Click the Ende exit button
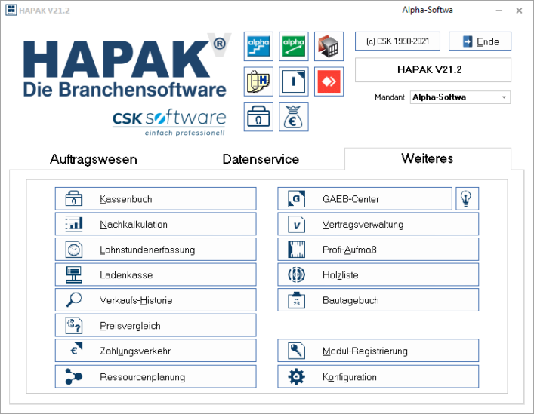The width and height of the screenshot is (534, 414). 480,41
